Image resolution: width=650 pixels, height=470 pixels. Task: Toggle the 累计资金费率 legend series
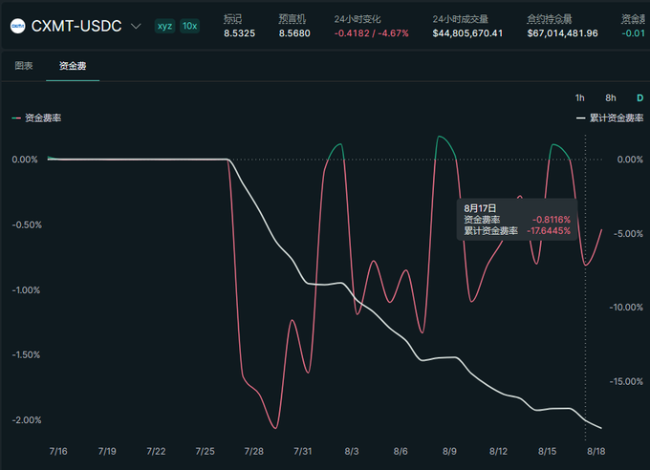610,118
